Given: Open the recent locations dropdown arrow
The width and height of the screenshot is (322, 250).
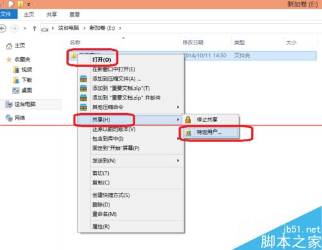Looking at the screenshot, I should click(24, 28).
